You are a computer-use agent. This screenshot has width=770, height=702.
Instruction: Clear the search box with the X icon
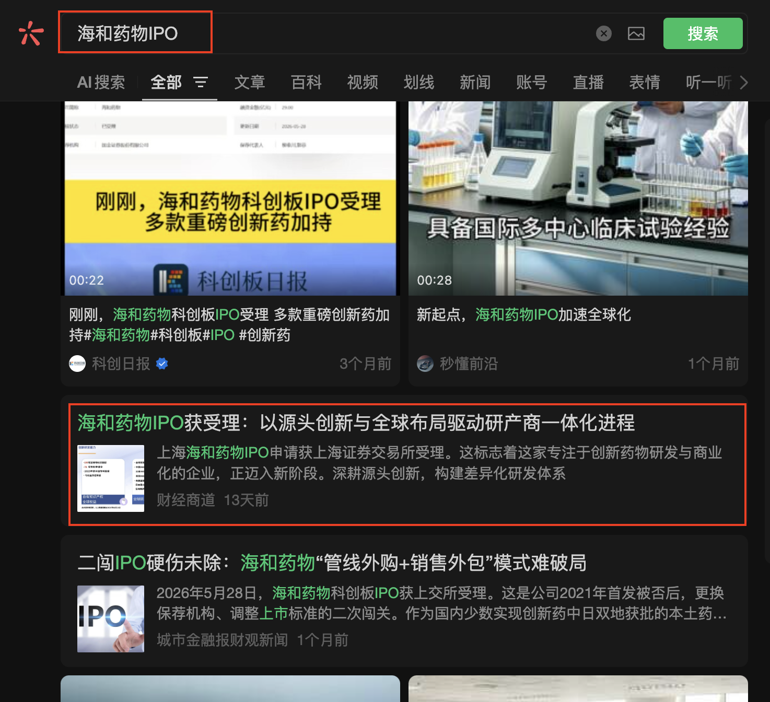coord(604,33)
